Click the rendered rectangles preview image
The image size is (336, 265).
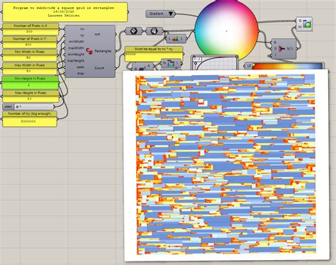(x=226, y=165)
